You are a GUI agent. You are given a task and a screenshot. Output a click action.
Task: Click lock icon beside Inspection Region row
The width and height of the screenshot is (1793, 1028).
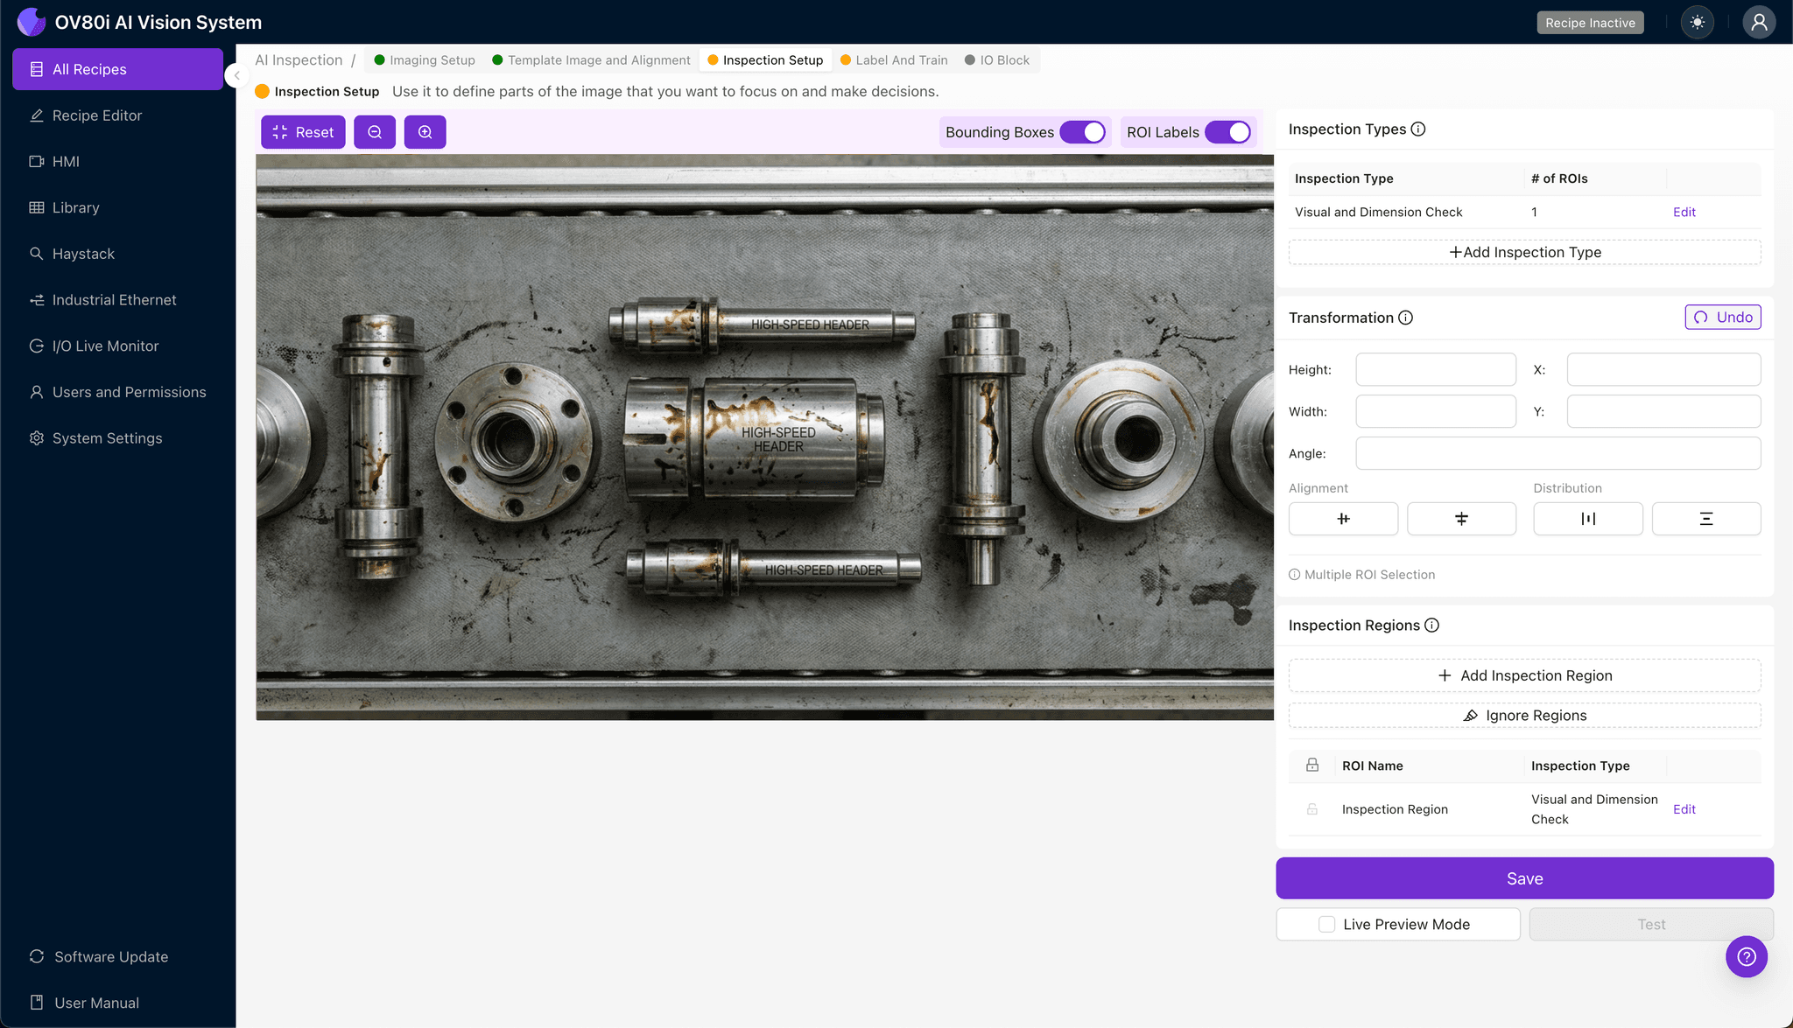[x=1311, y=809]
